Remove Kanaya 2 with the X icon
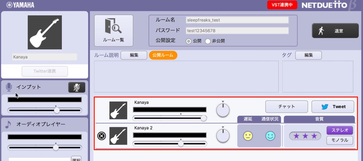The image size is (363, 161). click(101, 136)
